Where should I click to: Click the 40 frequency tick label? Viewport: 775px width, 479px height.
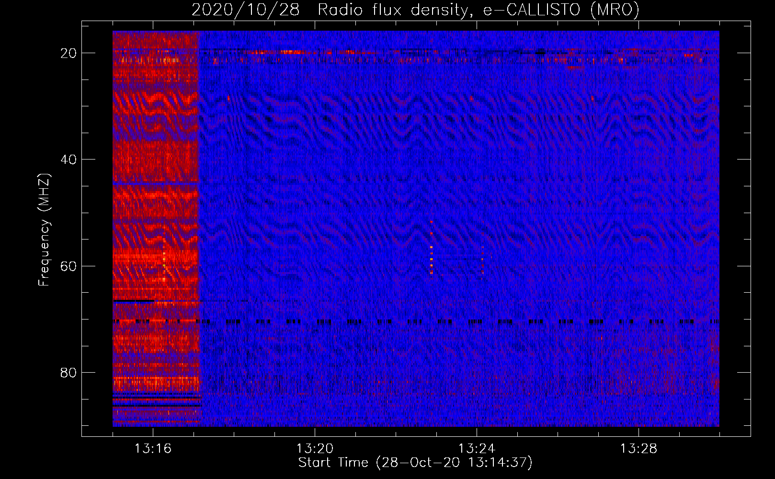68,160
